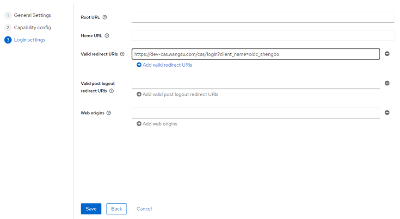Add valid post logout redirect URIs
The image size is (400, 219).
tap(177, 94)
